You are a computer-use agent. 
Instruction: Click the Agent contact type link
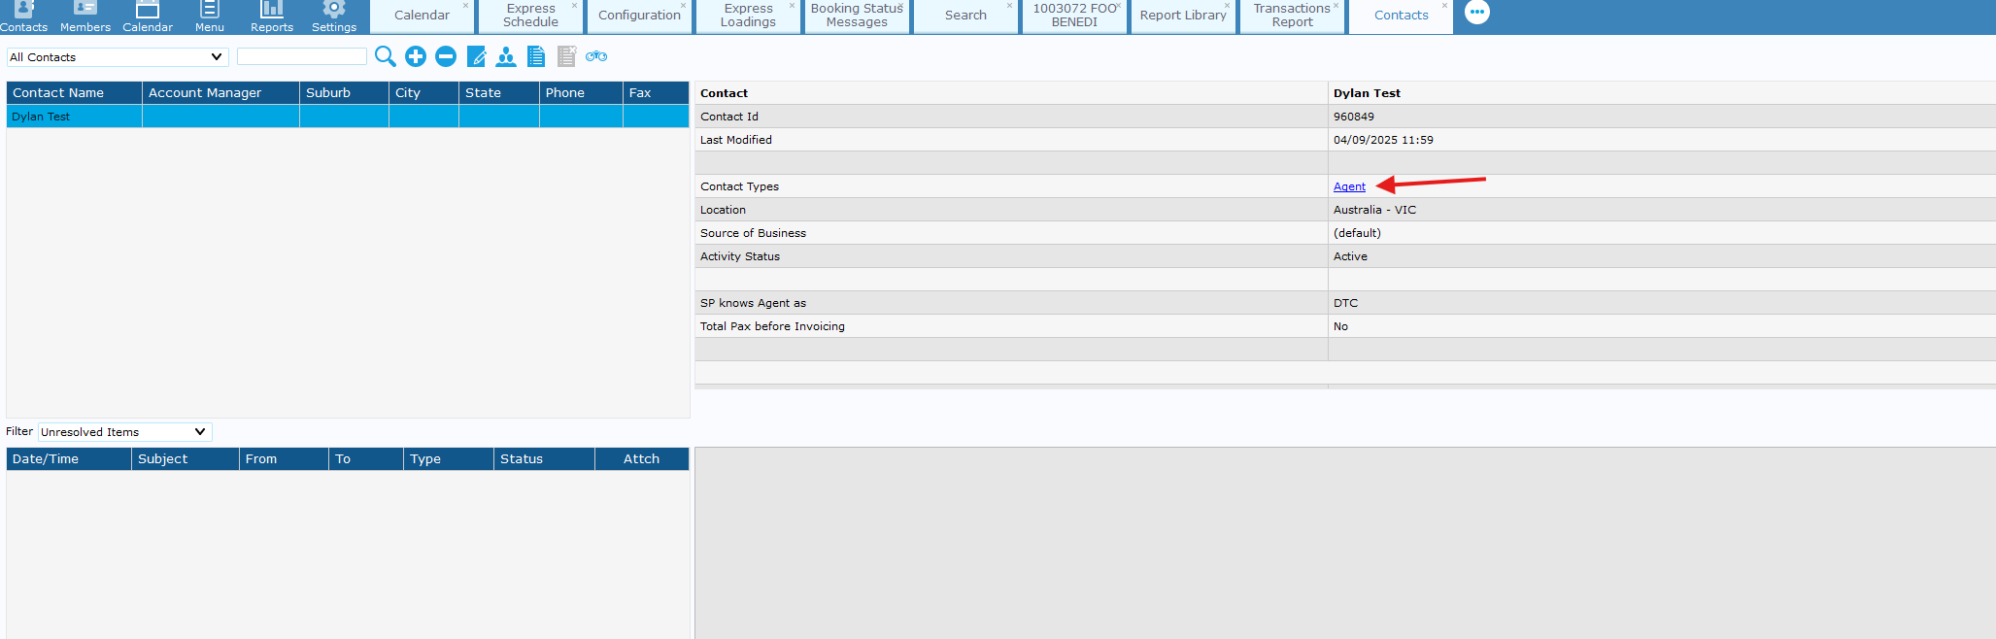tap(1349, 186)
